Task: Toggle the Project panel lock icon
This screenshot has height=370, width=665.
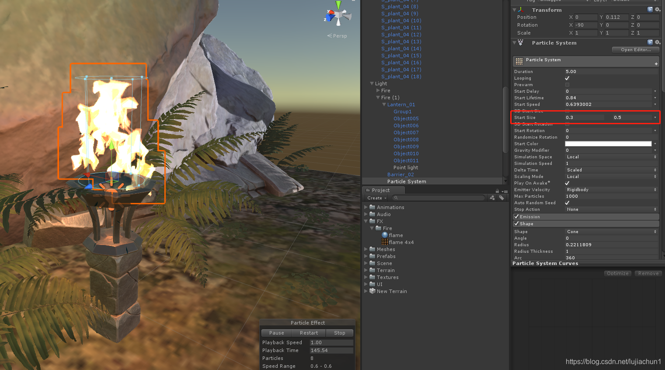Action: [x=497, y=191]
